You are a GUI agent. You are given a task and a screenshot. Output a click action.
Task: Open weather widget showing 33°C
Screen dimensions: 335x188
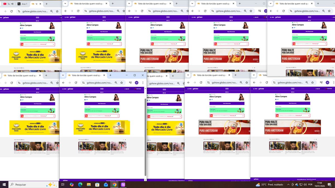pyautogui.click(x=269, y=184)
